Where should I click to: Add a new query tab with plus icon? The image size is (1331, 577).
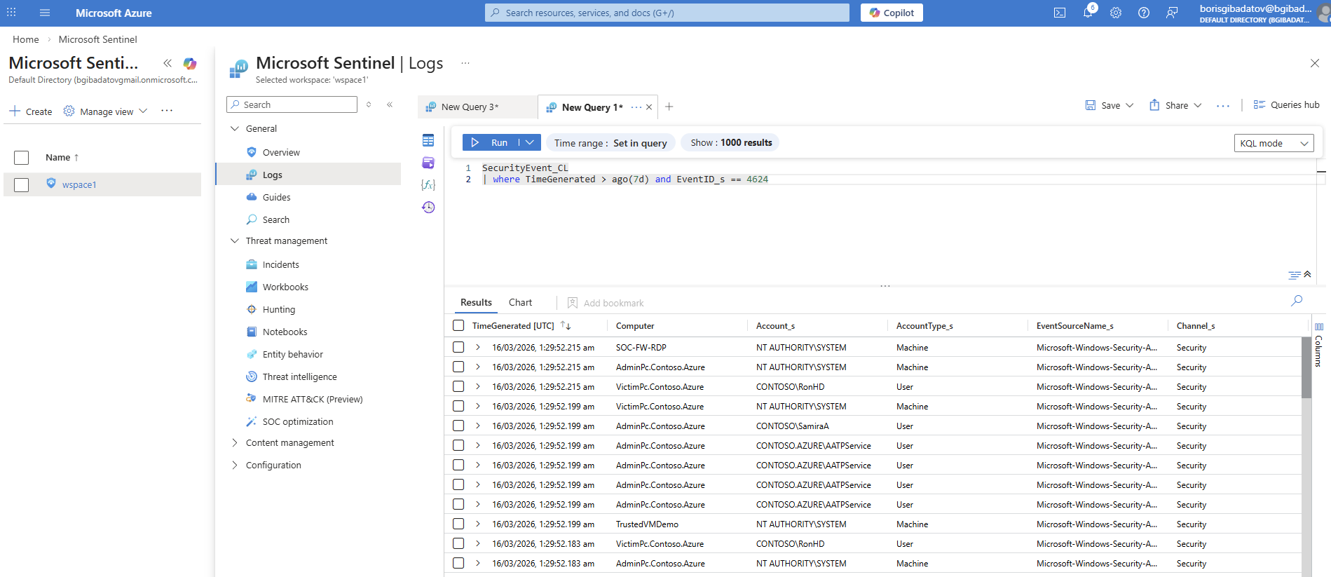[x=669, y=107]
